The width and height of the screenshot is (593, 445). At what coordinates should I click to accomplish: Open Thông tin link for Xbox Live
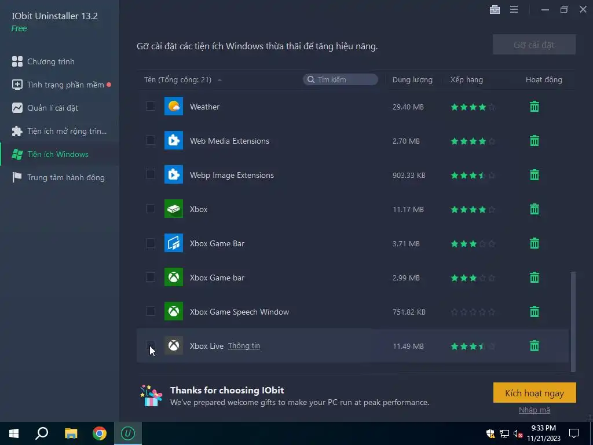244,346
